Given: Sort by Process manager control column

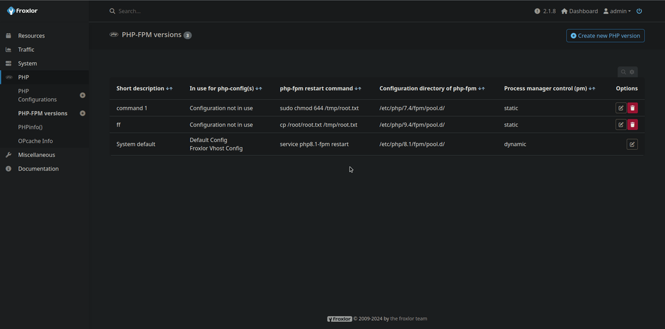Looking at the screenshot, I should click(x=592, y=88).
